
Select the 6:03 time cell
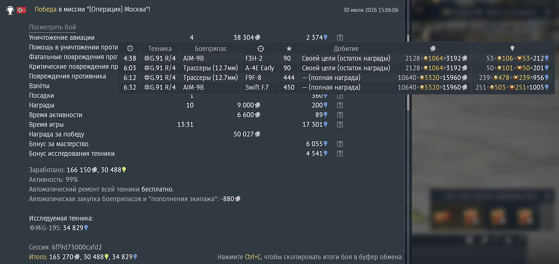click(130, 68)
